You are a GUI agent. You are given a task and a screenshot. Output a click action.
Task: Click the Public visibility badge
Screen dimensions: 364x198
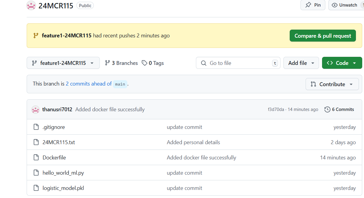click(85, 5)
